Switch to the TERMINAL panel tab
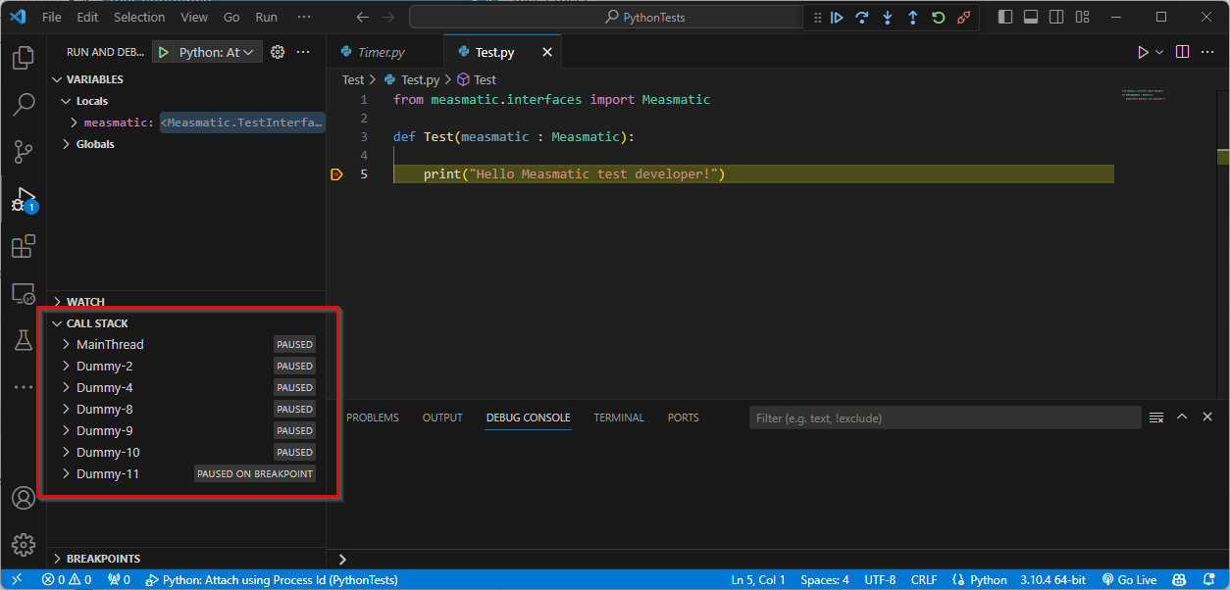The width and height of the screenshot is (1230, 590). tap(619, 418)
